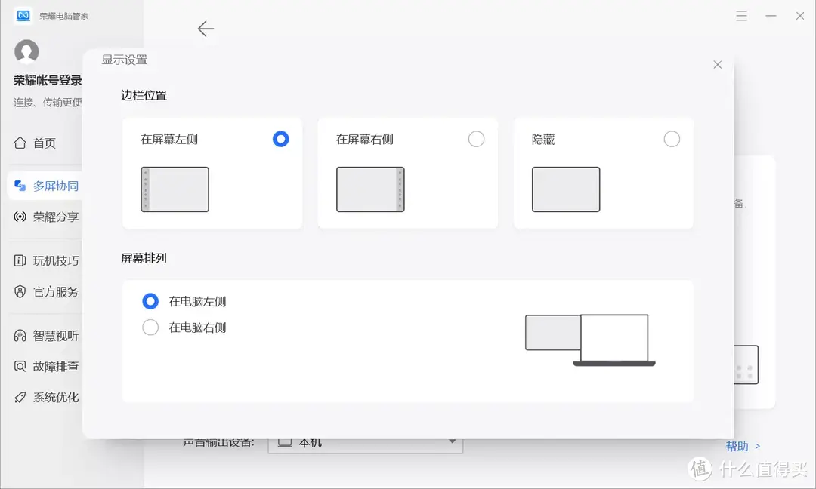Image resolution: width=816 pixels, height=489 pixels.
Task: Click the Honor PC Manager logo icon
Action: [x=23, y=16]
